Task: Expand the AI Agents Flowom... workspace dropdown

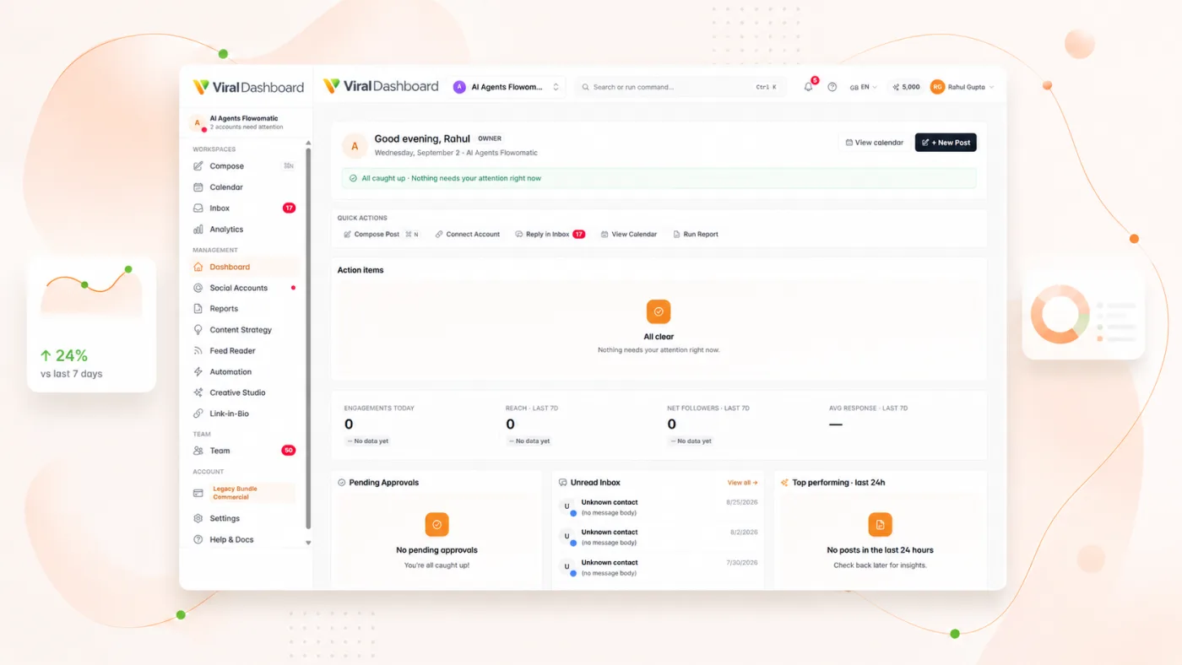Action: (x=507, y=87)
